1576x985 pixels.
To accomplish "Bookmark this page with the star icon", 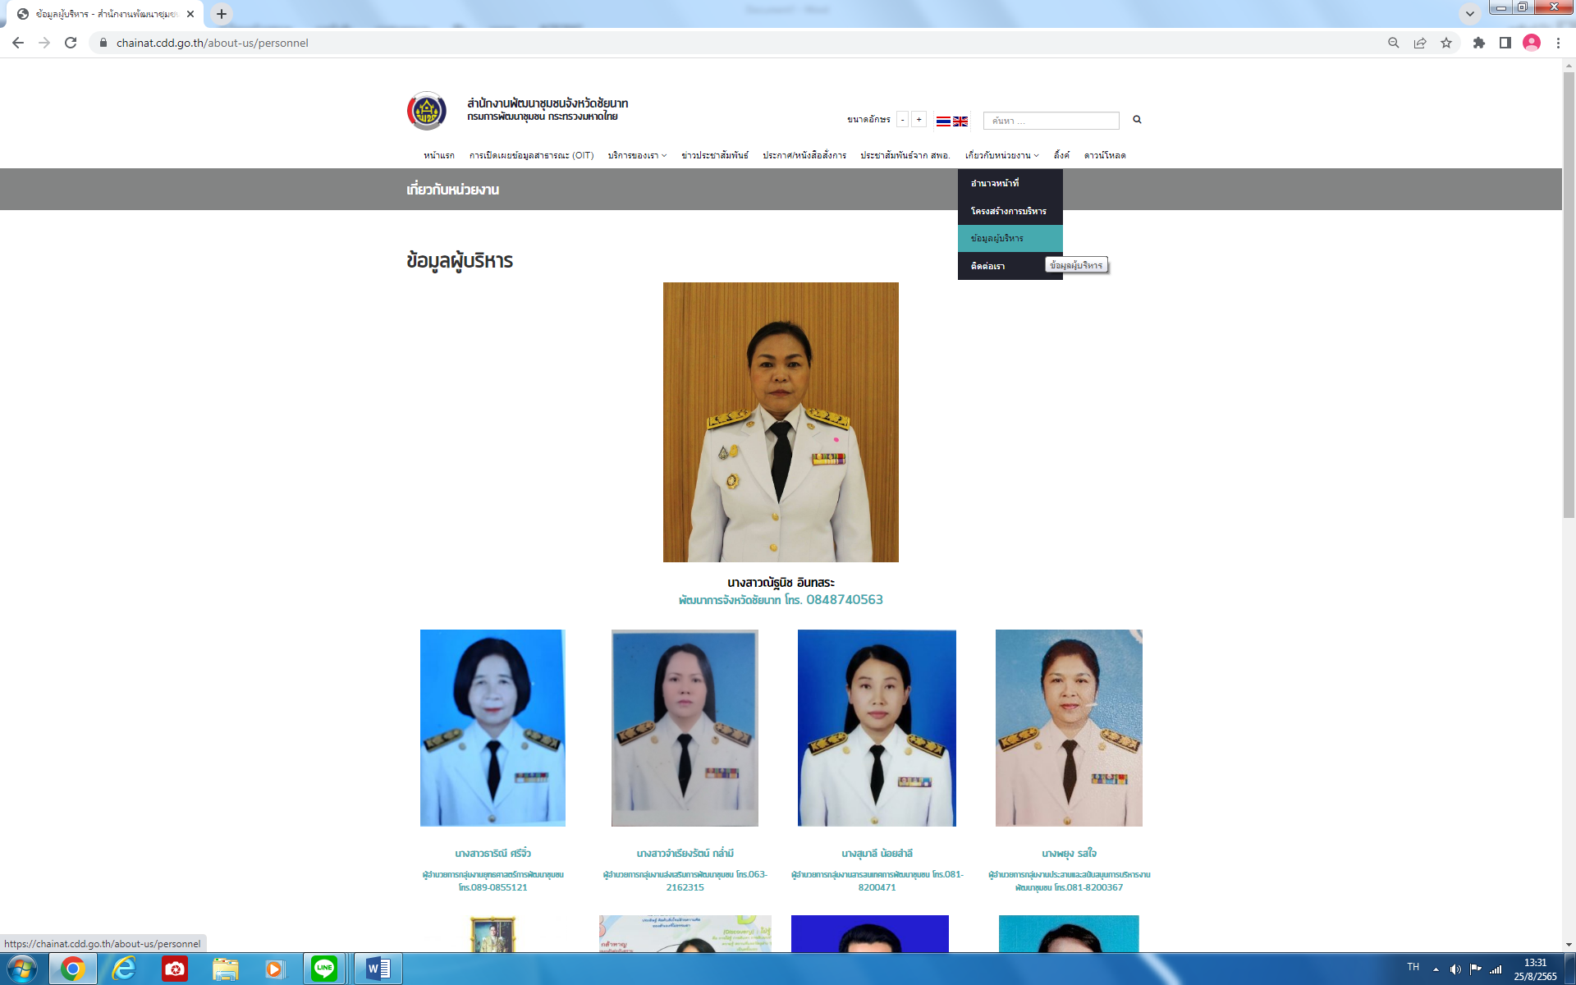I will 1446,43.
